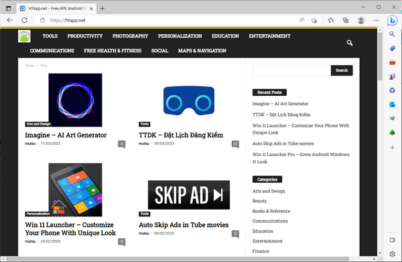Reload the page with refresh icon

[x=24, y=20]
